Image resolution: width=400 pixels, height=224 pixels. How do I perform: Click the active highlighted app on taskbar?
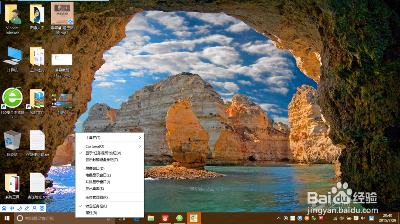tap(194, 218)
